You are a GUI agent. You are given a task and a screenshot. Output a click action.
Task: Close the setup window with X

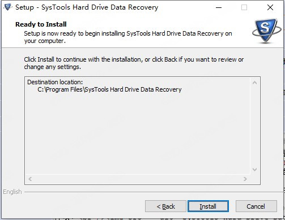(x=270, y=7)
